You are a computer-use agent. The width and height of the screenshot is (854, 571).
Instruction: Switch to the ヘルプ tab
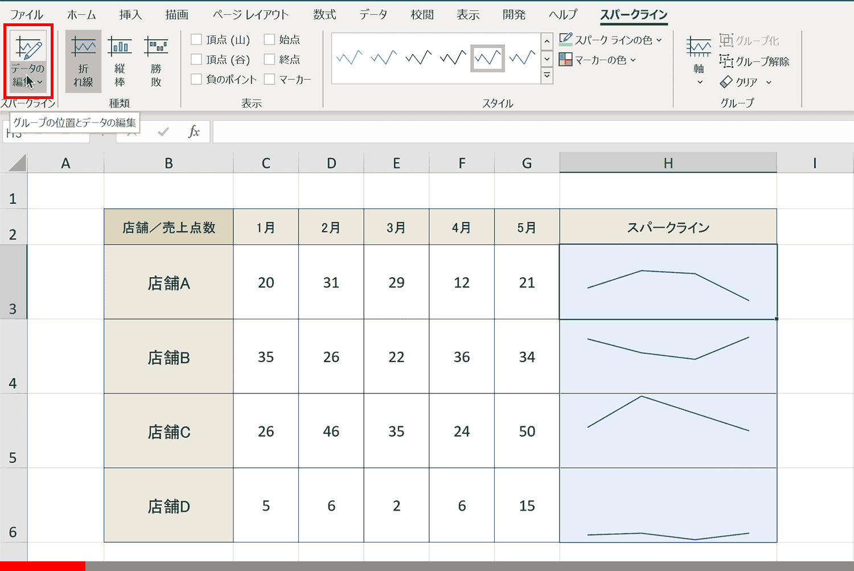coord(563,15)
